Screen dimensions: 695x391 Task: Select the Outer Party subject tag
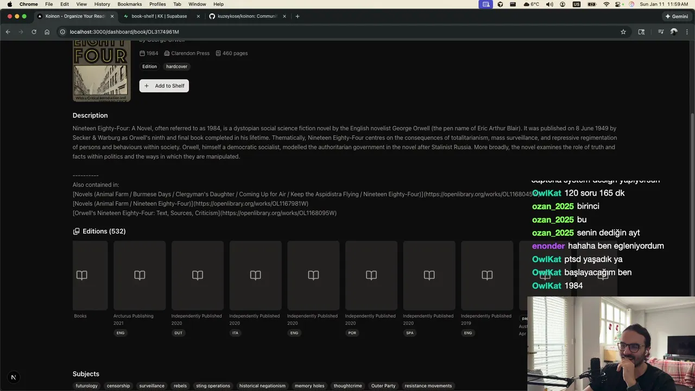[383, 386]
